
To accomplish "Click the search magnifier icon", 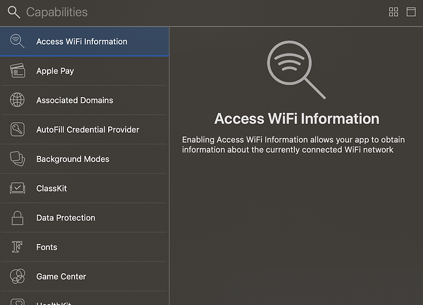I will click(14, 12).
